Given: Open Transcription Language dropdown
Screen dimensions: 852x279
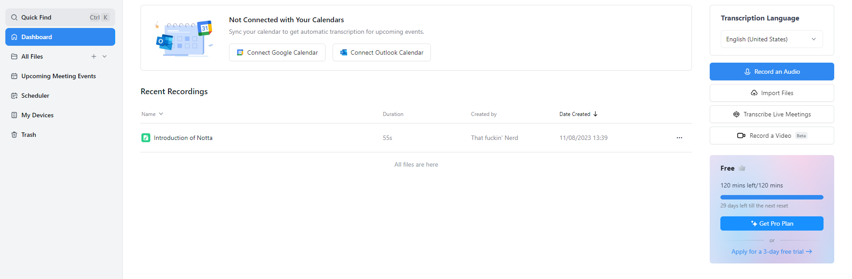Looking at the screenshot, I should tap(772, 39).
